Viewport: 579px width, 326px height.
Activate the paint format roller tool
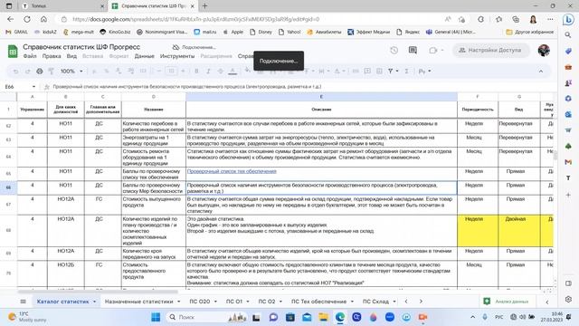click(51, 71)
